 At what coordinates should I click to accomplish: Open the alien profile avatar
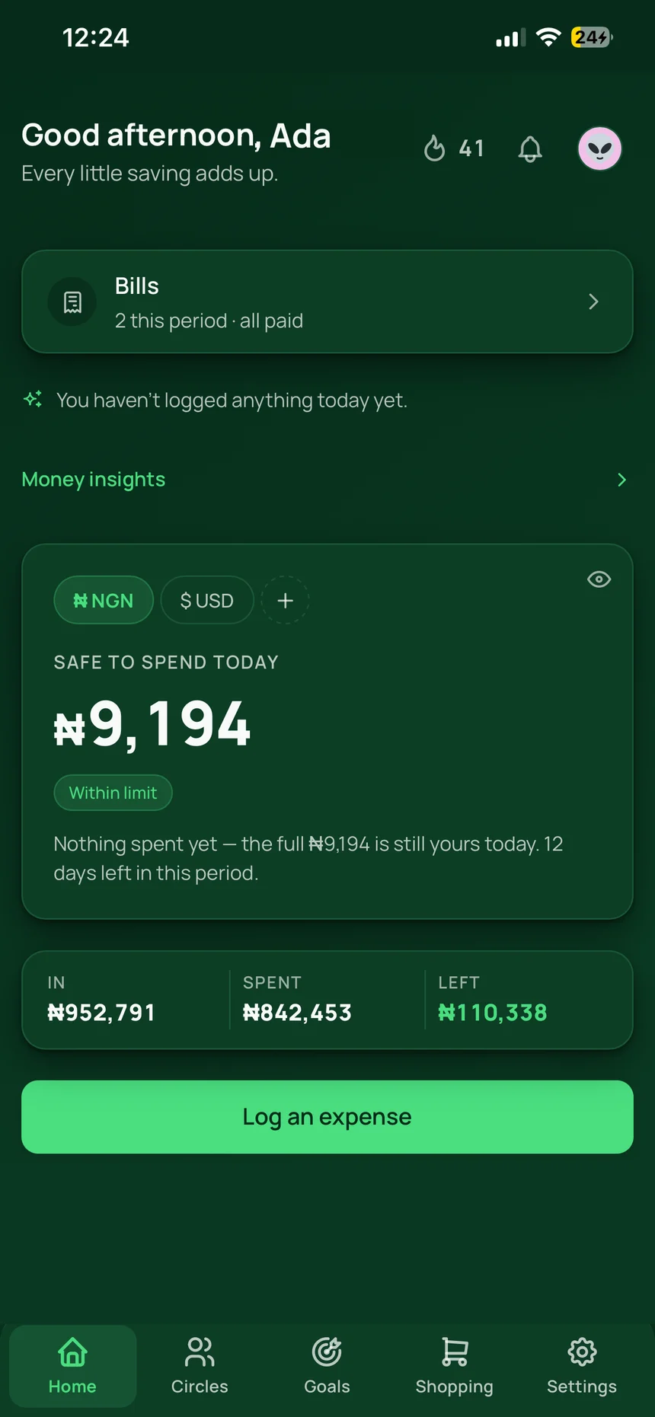coord(600,148)
